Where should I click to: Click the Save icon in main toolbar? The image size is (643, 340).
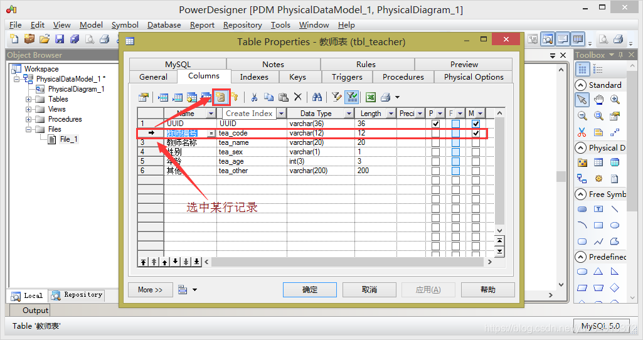point(60,39)
